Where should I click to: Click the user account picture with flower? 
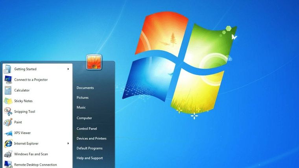coord(94,62)
